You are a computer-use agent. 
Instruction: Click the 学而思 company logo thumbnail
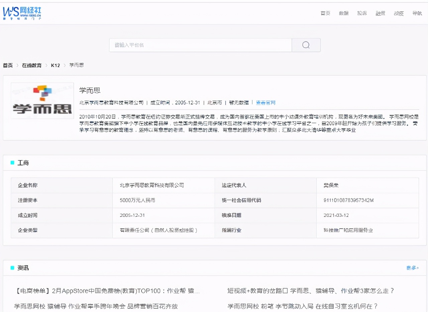pyautogui.click(x=42, y=101)
